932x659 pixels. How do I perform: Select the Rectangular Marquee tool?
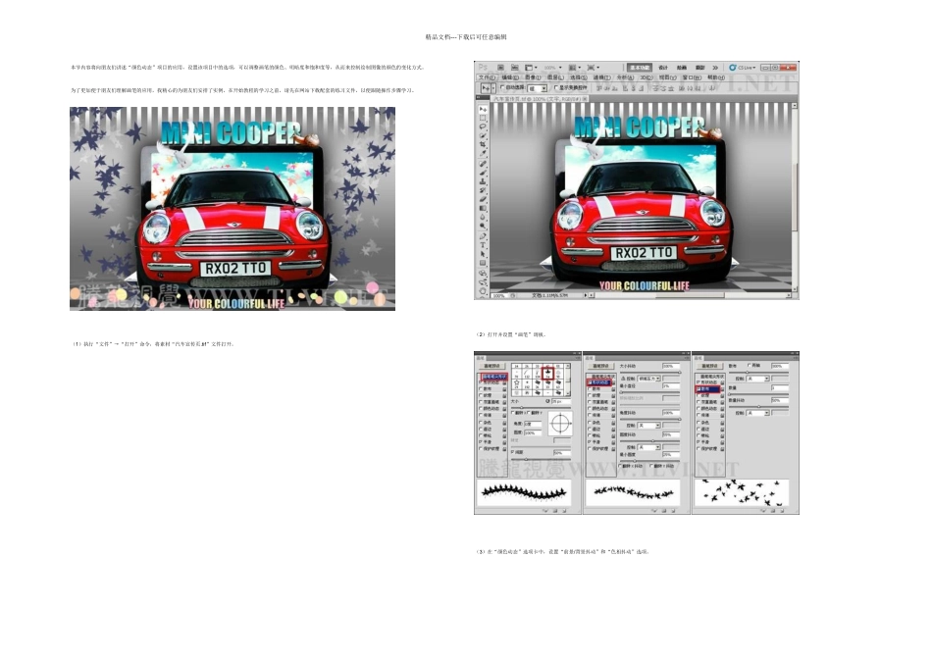tap(483, 118)
